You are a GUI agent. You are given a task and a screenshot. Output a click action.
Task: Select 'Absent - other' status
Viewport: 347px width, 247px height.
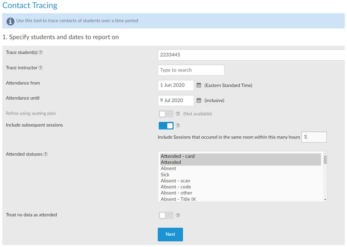tap(241, 193)
